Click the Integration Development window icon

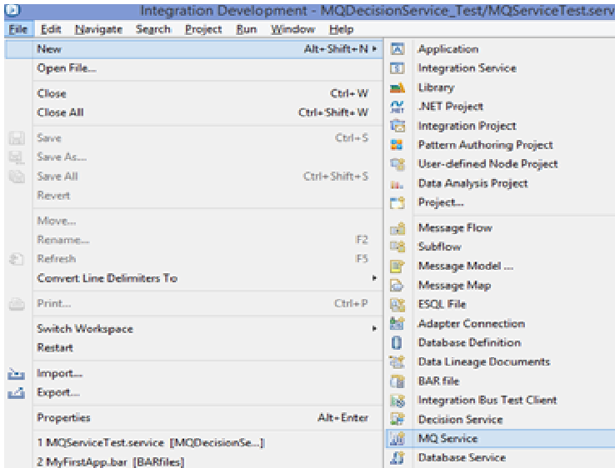[13, 10]
